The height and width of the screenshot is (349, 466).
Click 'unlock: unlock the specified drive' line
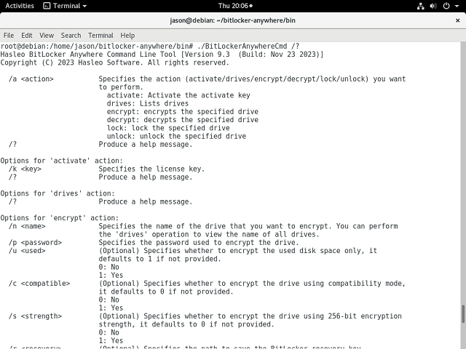coord(176,136)
